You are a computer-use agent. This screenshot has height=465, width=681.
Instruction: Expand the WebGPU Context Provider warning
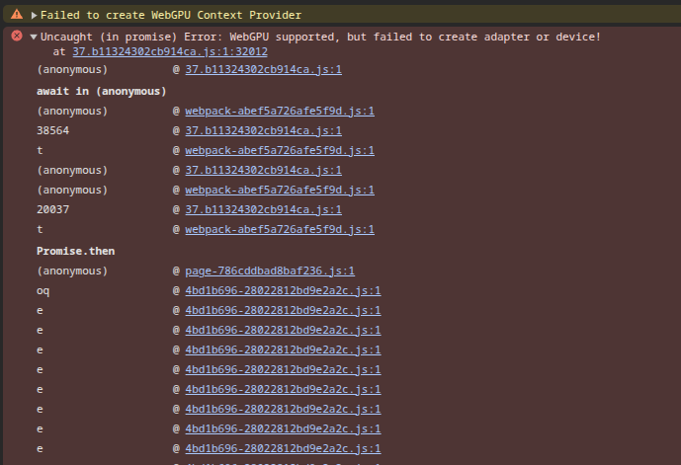click(x=34, y=15)
